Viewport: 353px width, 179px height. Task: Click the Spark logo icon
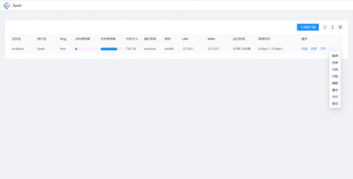[x=7, y=6]
